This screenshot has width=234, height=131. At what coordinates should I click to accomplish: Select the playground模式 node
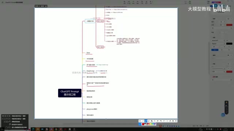click(92, 109)
